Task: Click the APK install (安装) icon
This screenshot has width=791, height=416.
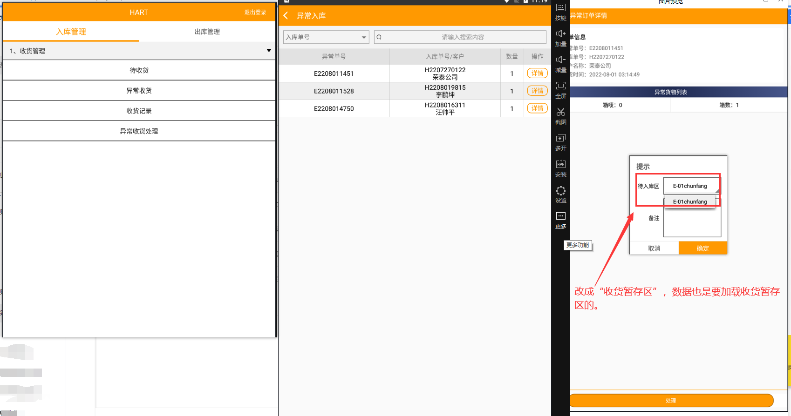Action: [560, 164]
